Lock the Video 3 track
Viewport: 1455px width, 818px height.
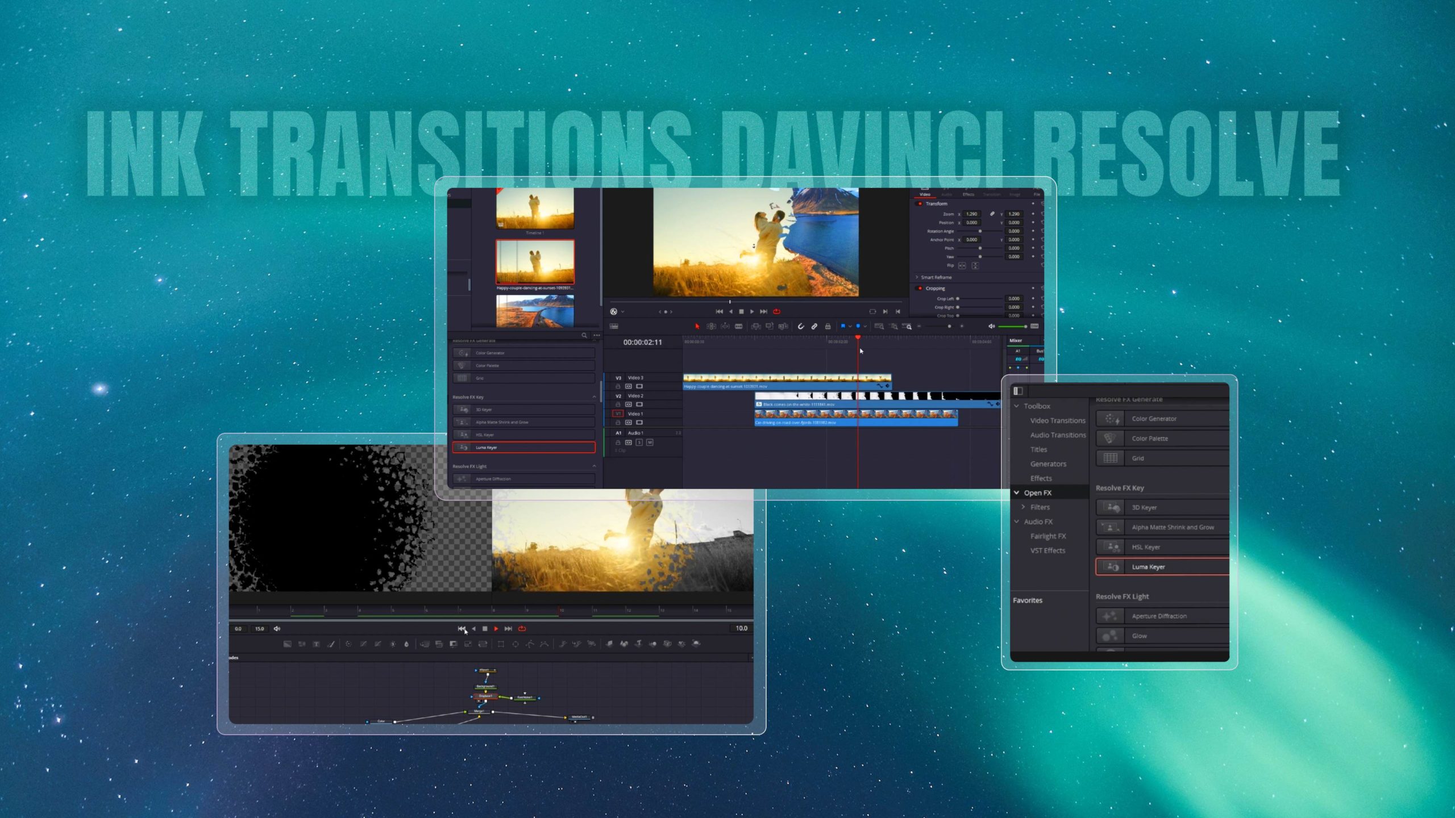[618, 386]
